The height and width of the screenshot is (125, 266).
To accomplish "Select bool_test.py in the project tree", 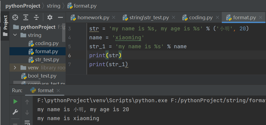I will [x=42, y=76].
